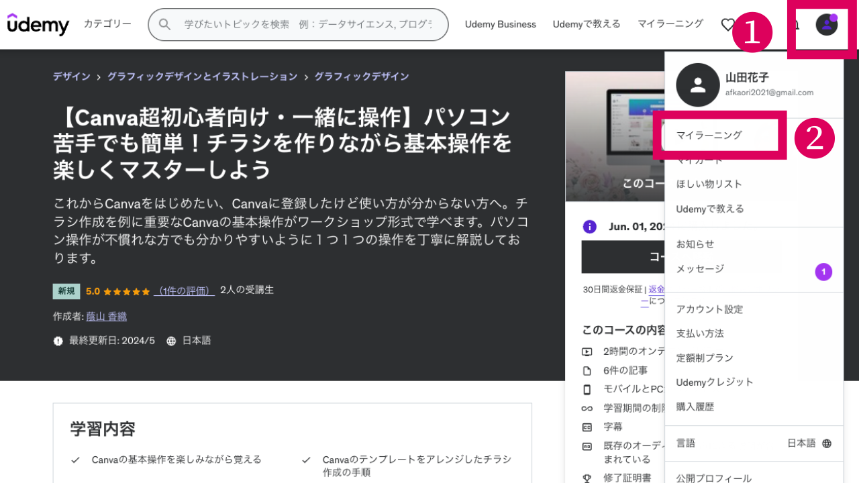Click the video icon next to 2時間のオンデ
Screen dimensions: 859x483
(588, 351)
